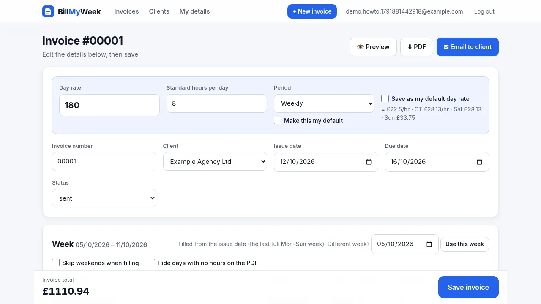This screenshot has height=304, width=541.
Task: Click the Issue date value 12/10/2026
Action: (x=298, y=162)
